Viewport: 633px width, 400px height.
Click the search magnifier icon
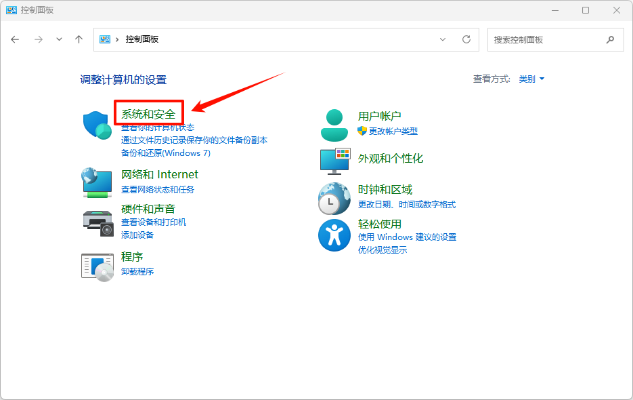pos(610,39)
